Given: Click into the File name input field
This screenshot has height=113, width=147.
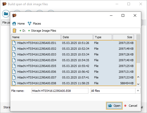Looking at the screenshot, I should (60, 91).
